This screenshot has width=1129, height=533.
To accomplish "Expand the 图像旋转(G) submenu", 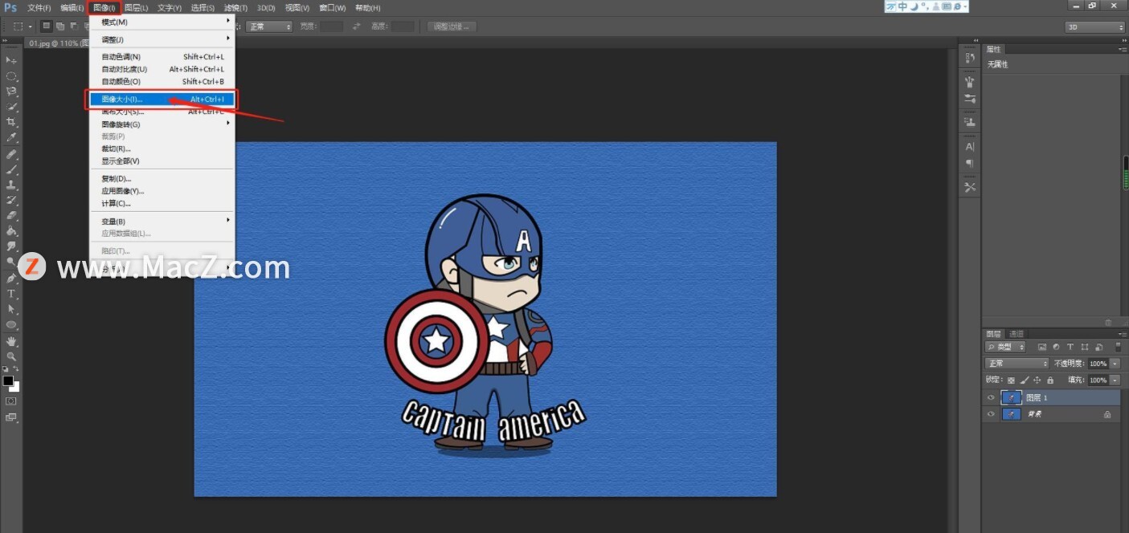I will point(162,124).
